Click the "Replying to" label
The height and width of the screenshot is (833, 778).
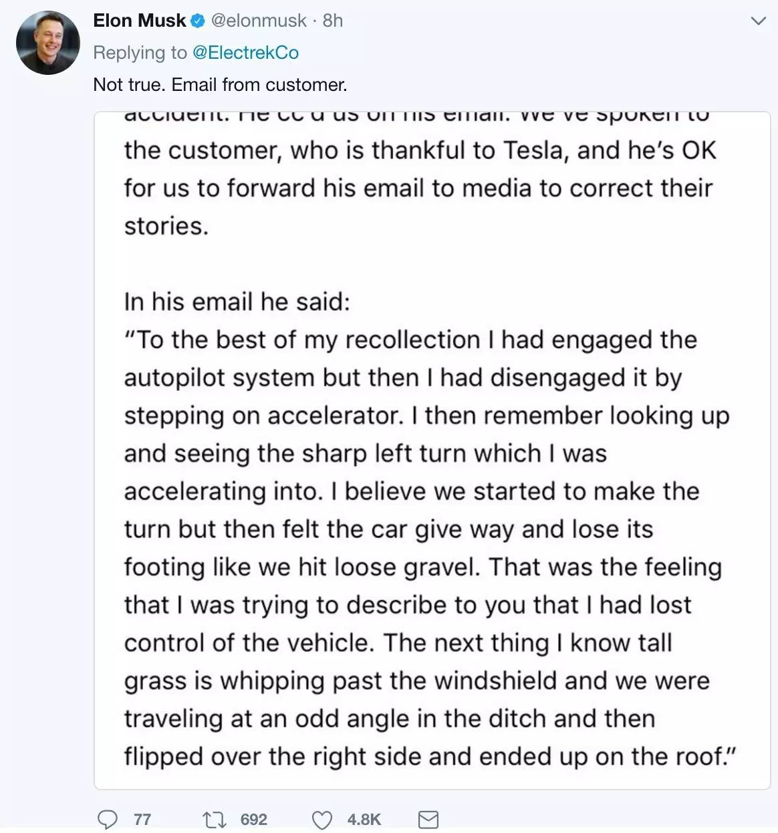coord(140,52)
